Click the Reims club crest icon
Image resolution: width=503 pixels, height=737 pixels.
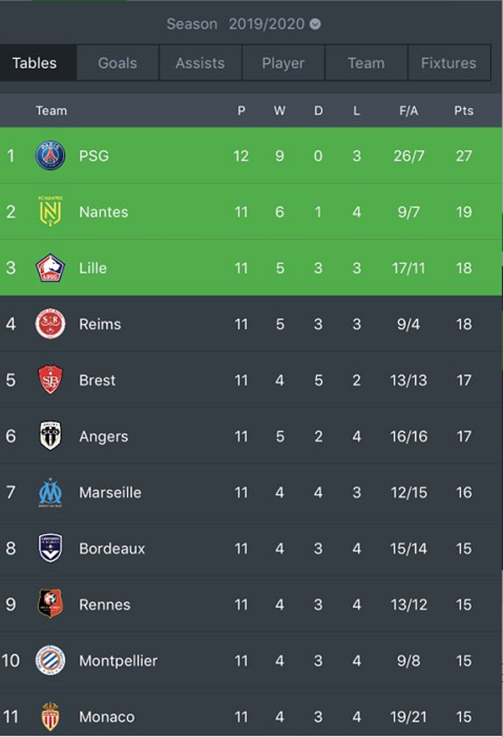pyautogui.click(x=50, y=324)
